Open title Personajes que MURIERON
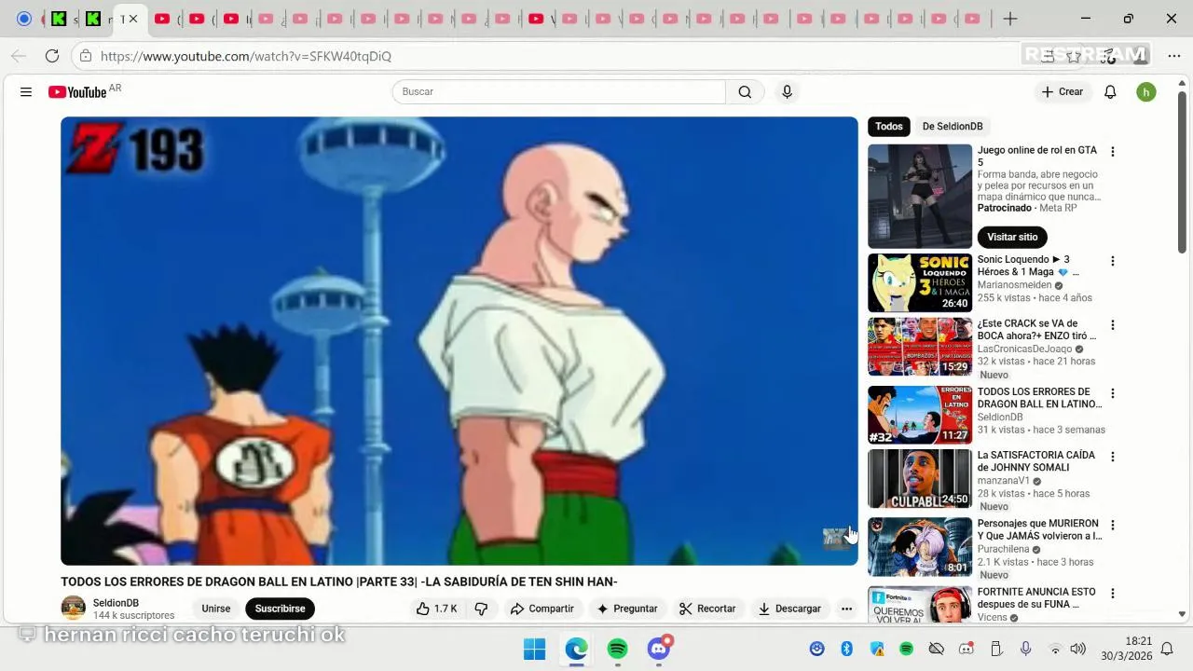The height and width of the screenshot is (671, 1193). (1039, 529)
